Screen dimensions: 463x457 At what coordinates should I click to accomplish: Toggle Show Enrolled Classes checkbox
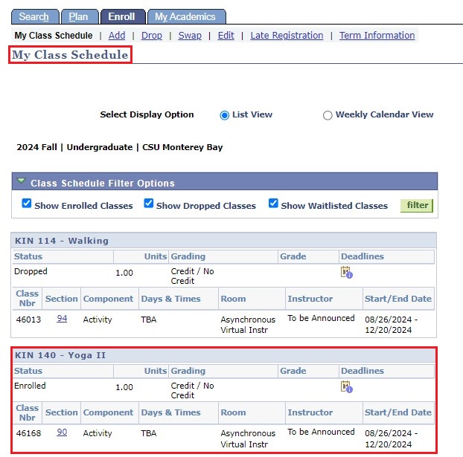[x=27, y=204]
